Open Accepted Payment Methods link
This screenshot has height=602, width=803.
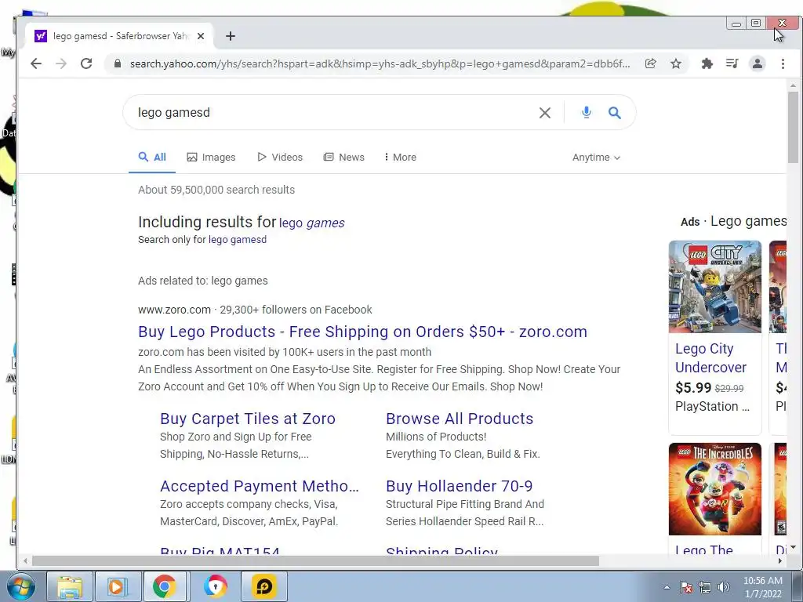pyautogui.click(x=259, y=486)
